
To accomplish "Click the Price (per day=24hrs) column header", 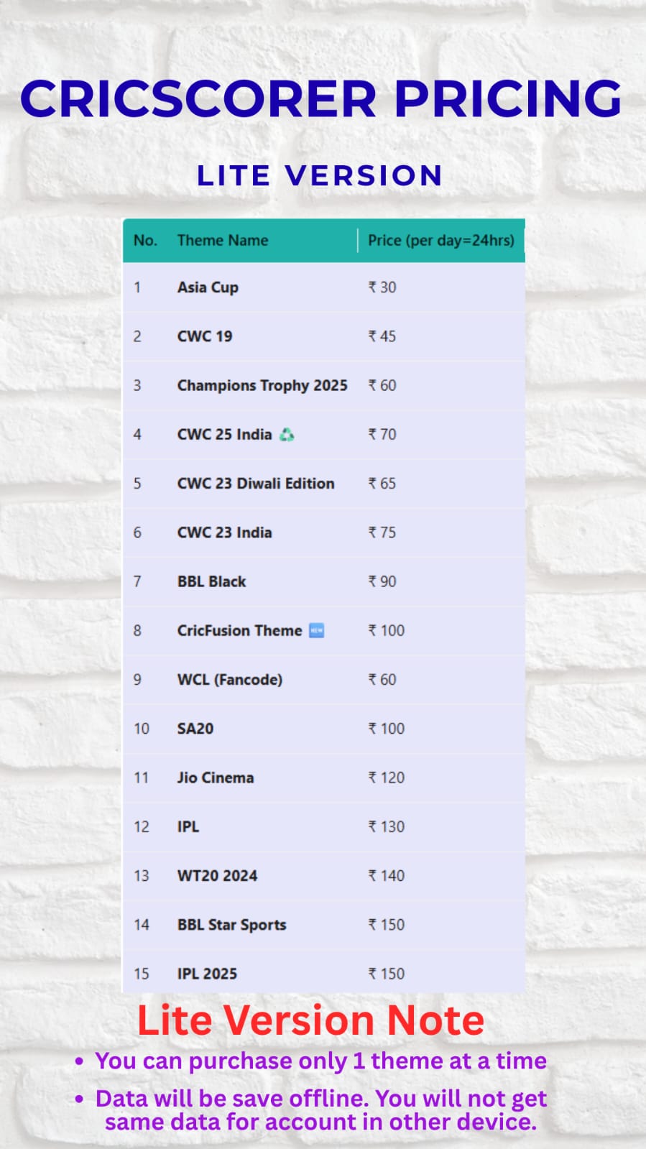I will click(x=440, y=241).
